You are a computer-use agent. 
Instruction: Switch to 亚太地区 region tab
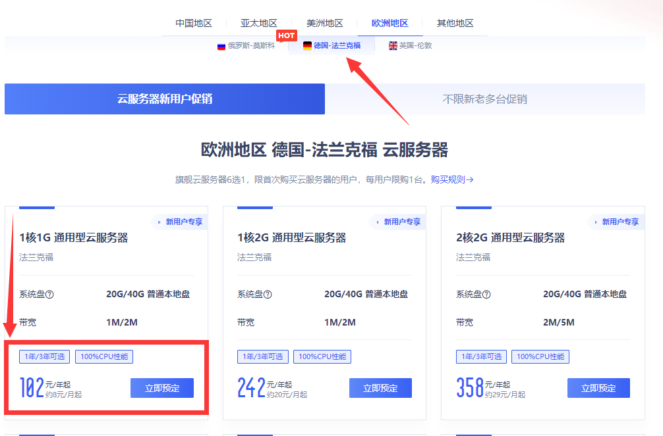pos(259,23)
